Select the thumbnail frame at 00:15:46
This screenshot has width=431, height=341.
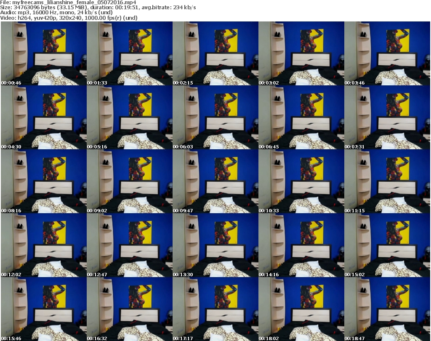(x=44, y=309)
